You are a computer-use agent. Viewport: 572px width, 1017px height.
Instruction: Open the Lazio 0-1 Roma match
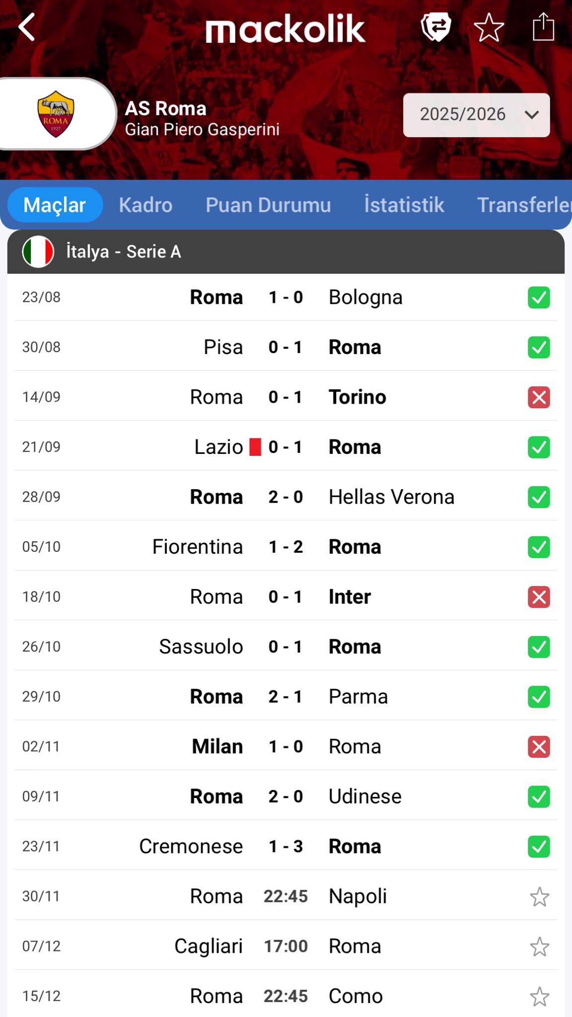tap(286, 447)
